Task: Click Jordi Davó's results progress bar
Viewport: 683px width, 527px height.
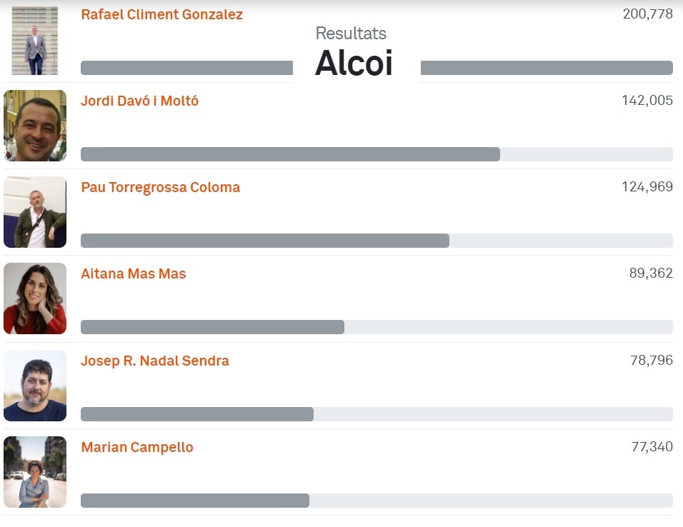Action: pyautogui.click(x=377, y=154)
